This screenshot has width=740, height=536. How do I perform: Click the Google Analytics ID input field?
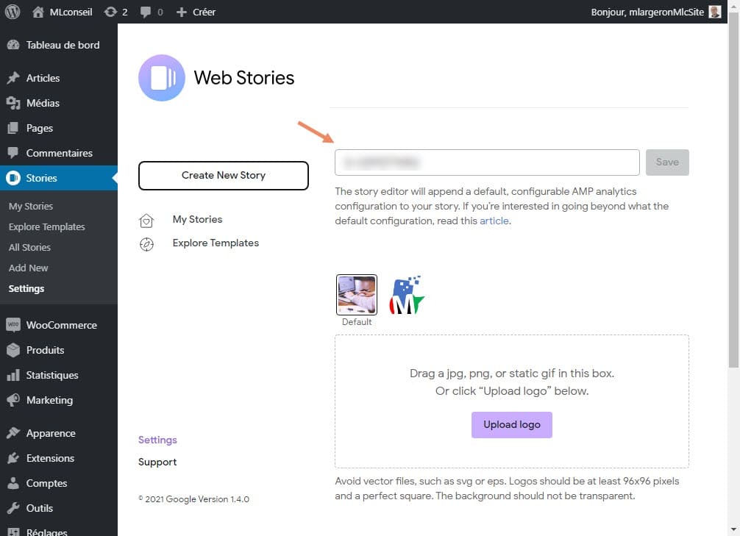[x=487, y=162]
